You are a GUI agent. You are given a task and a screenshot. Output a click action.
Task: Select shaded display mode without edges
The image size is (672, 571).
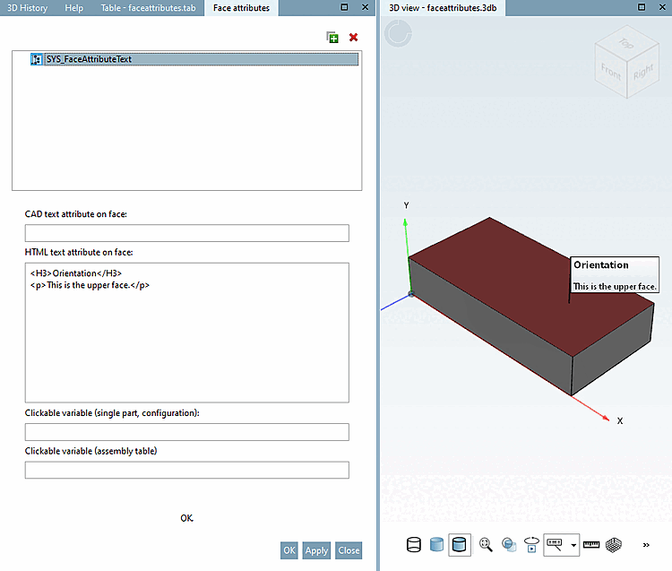coord(437,544)
